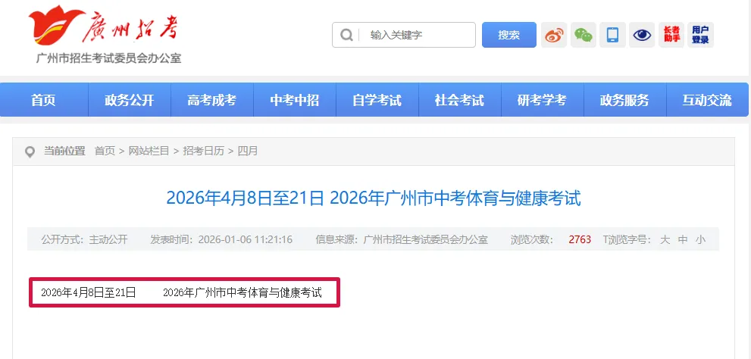Click the location pin icon by 当前位置
The height and width of the screenshot is (359, 751).
(30, 152)
